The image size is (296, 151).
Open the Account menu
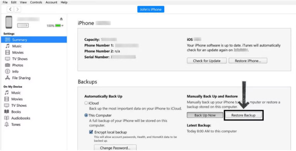coord(51,2)
